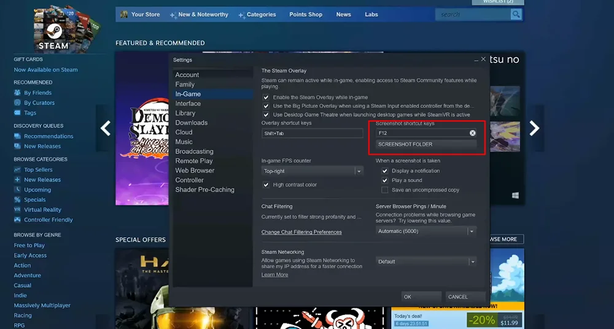Click the By Friends sidebar icon
This screenshot has width=614, height=329.
point(18,93)
